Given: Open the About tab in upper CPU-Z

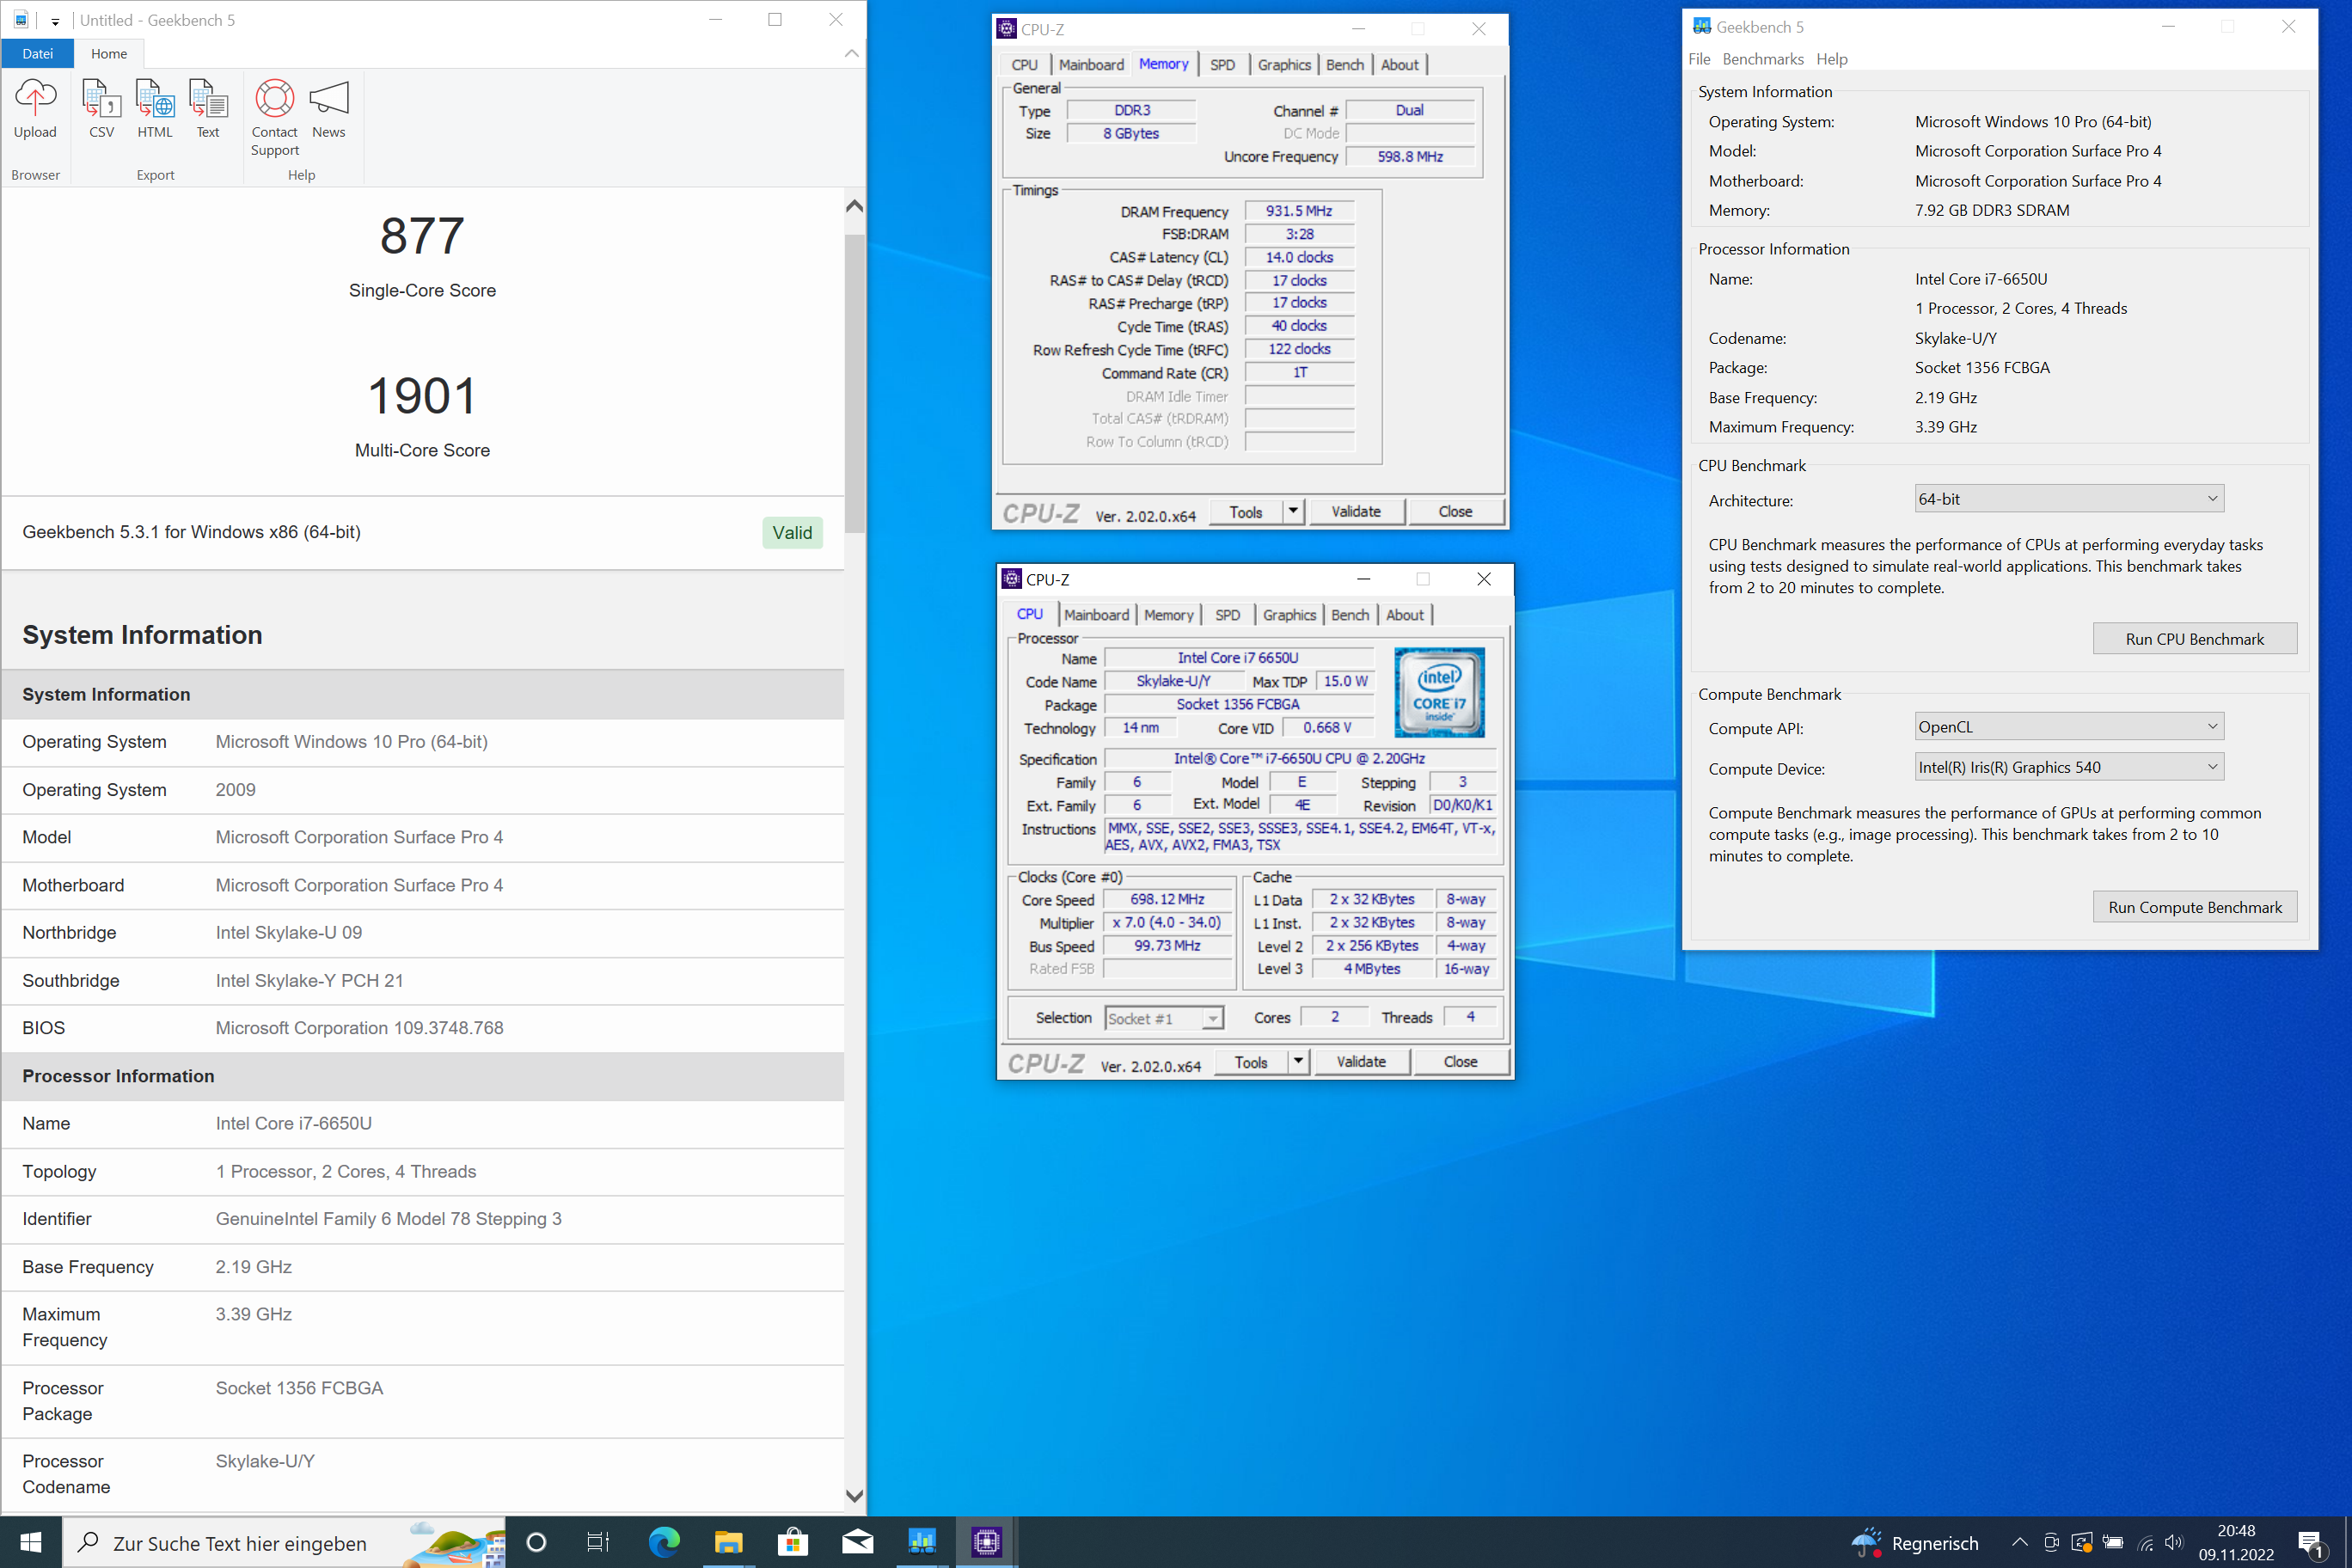Looking at the screenshot, I should pos(1399,65).
